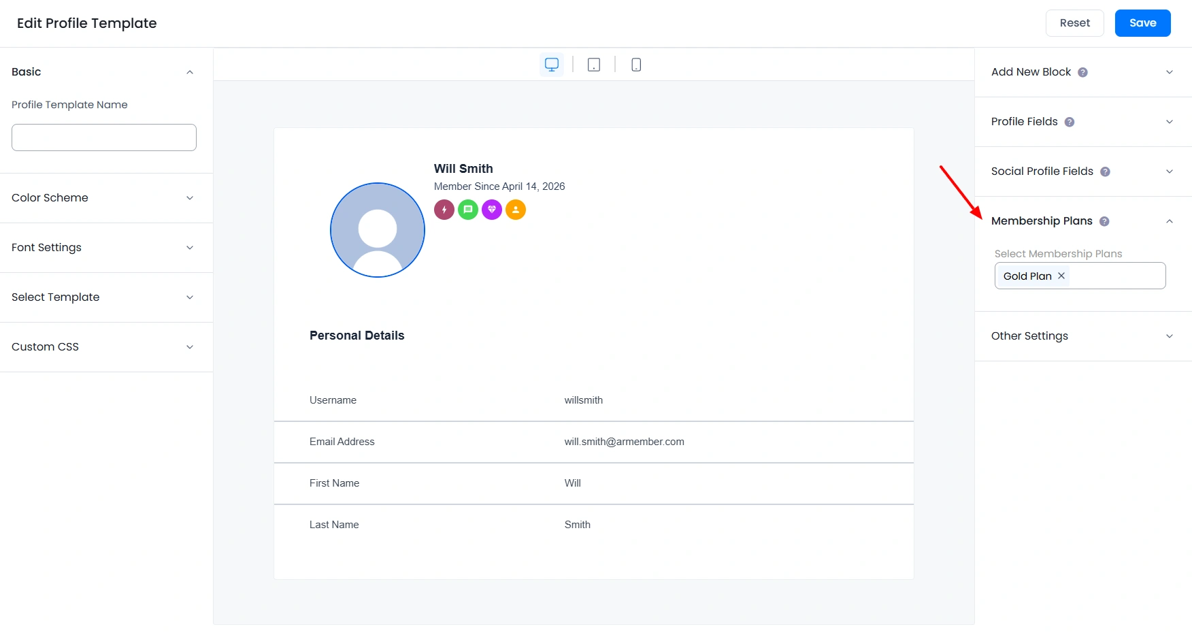
Task: Click the green chat badge icon
Action: pos(467,210)
